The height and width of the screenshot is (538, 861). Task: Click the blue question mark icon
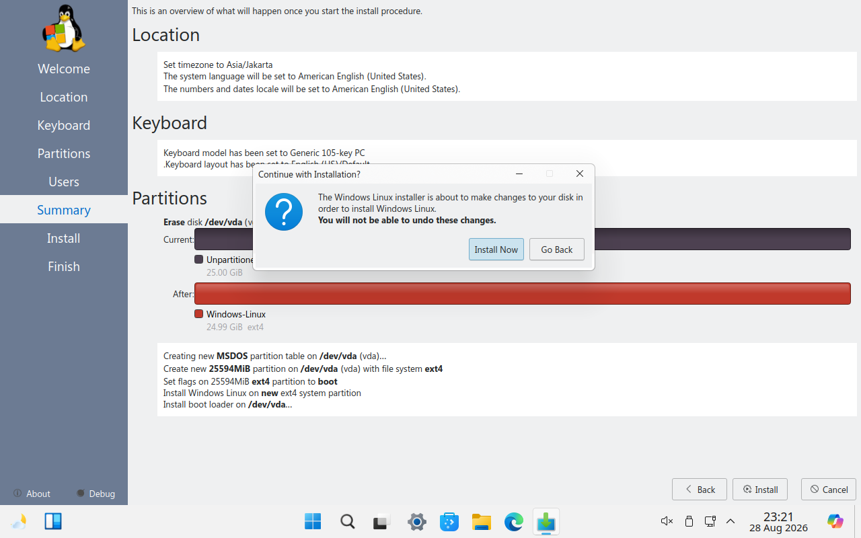click(x=284, y=212)
